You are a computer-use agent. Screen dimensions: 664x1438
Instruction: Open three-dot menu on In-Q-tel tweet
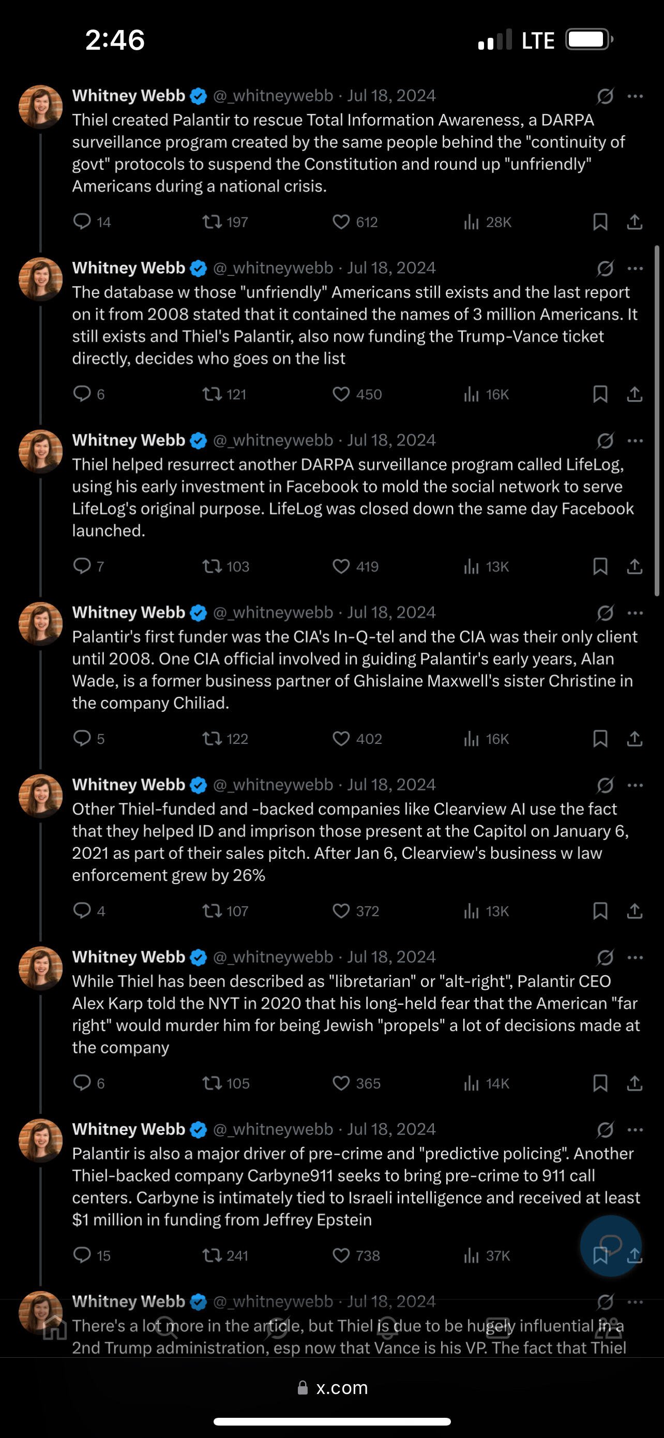pos(635,613)
